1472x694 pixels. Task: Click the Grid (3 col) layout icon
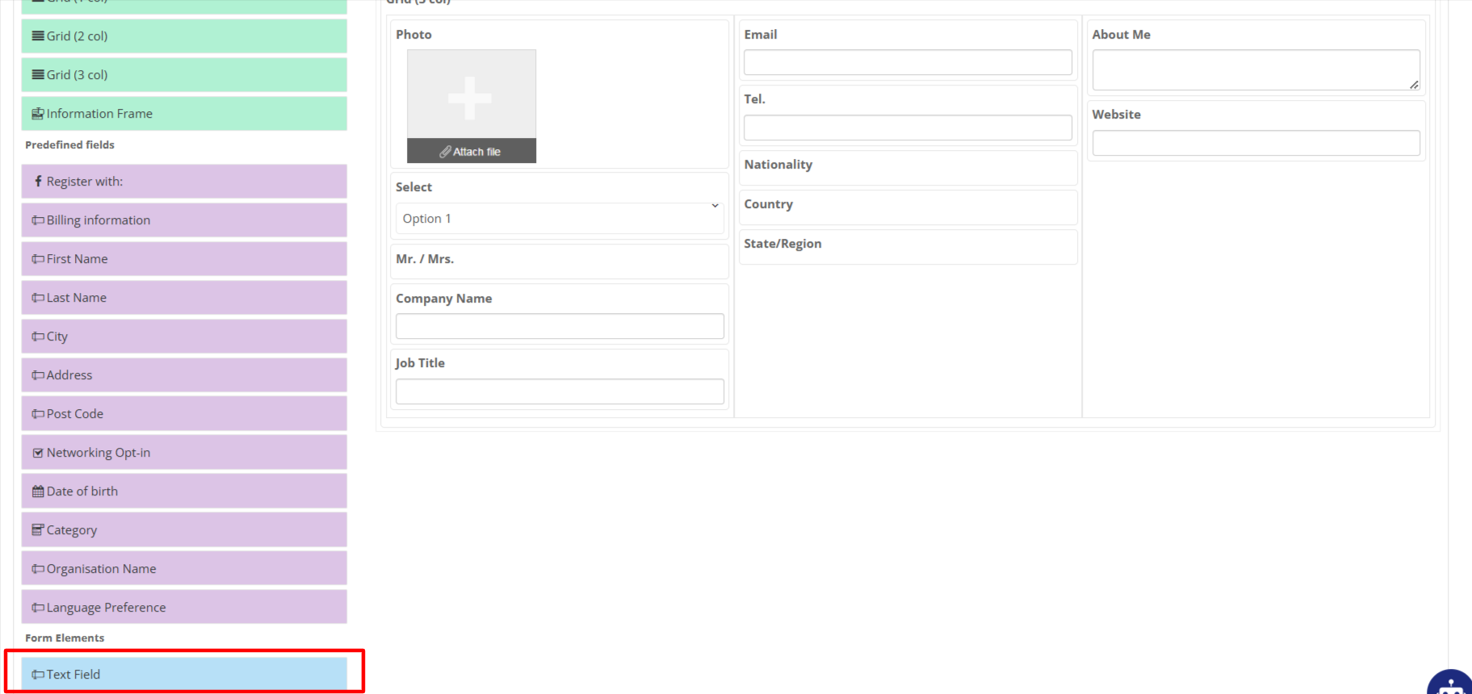point(38,75)
